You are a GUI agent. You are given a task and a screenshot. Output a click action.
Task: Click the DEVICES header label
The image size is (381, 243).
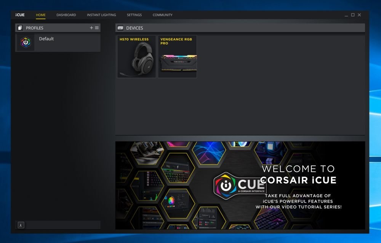(x=134, y=28)
